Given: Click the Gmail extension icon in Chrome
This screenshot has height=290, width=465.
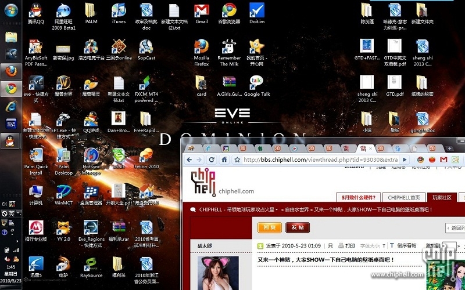Looking at the screenshot, I should tap(443, 160).
